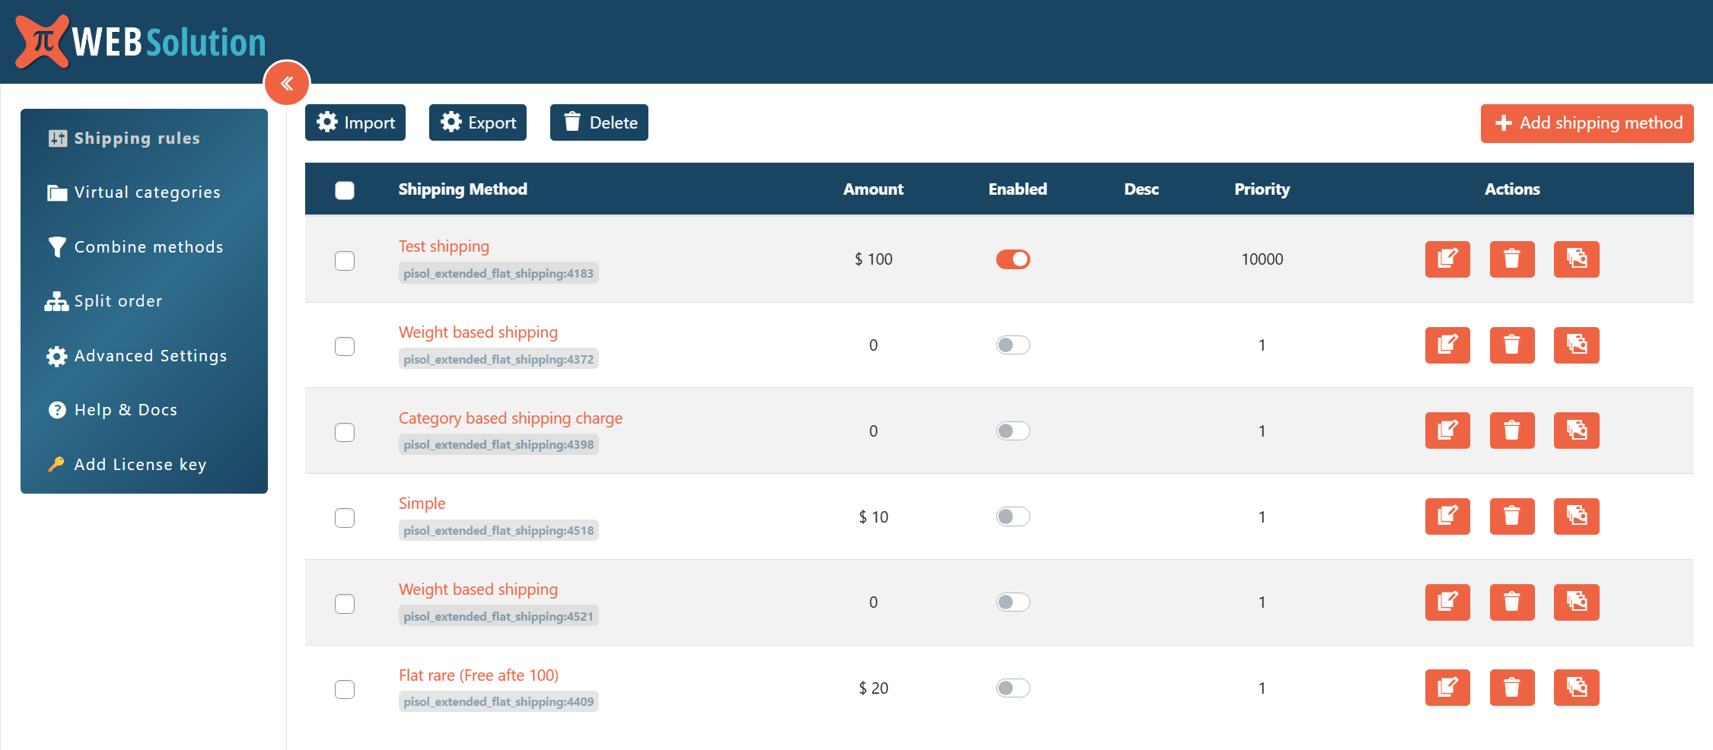Enable the Simple shipping method toggle

click(1012, 516)
